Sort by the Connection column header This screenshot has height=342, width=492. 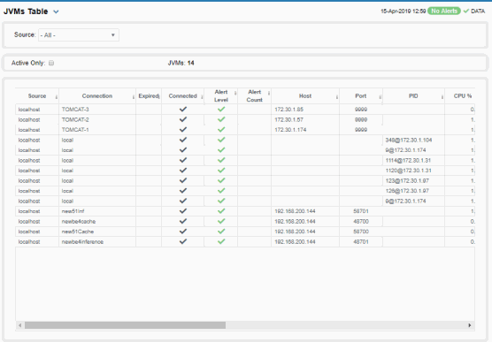[97, 96]
